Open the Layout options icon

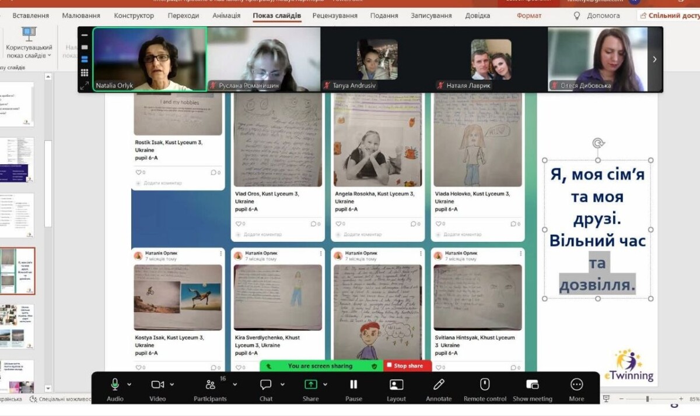pos(396,385)
